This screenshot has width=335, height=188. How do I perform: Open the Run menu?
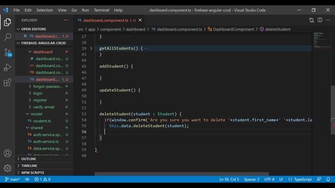coord(85,10)
